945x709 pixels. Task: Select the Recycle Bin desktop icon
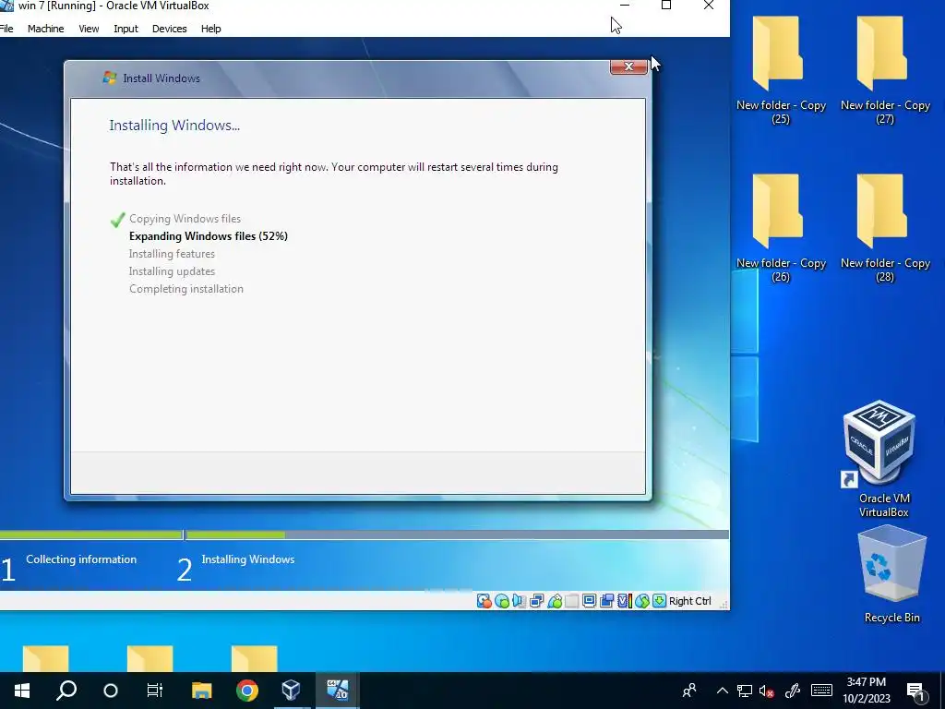click(x=891, y=572)
